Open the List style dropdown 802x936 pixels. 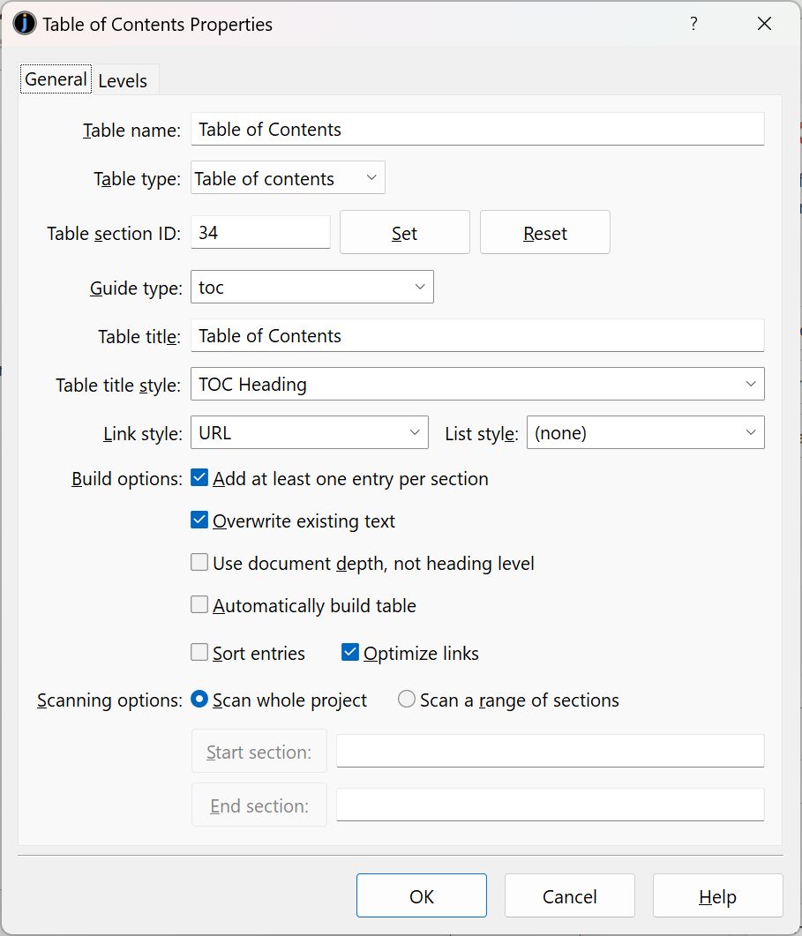[x=645, y=433]
